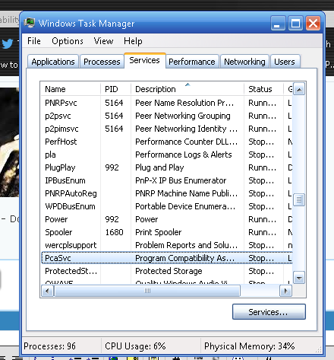Click the vertical scrollbar up arrow
Screen dimensions: 334x360
click(x=299, y=89)
